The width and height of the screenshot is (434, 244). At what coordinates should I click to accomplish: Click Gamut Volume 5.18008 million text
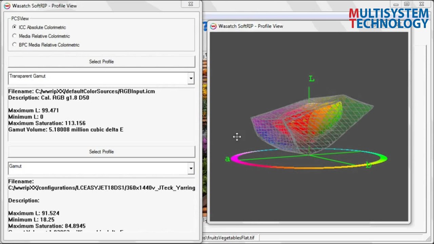coord(66,130)
